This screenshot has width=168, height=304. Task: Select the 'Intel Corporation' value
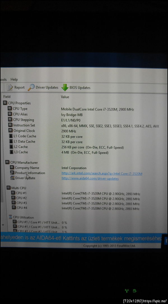pos(74,168)
